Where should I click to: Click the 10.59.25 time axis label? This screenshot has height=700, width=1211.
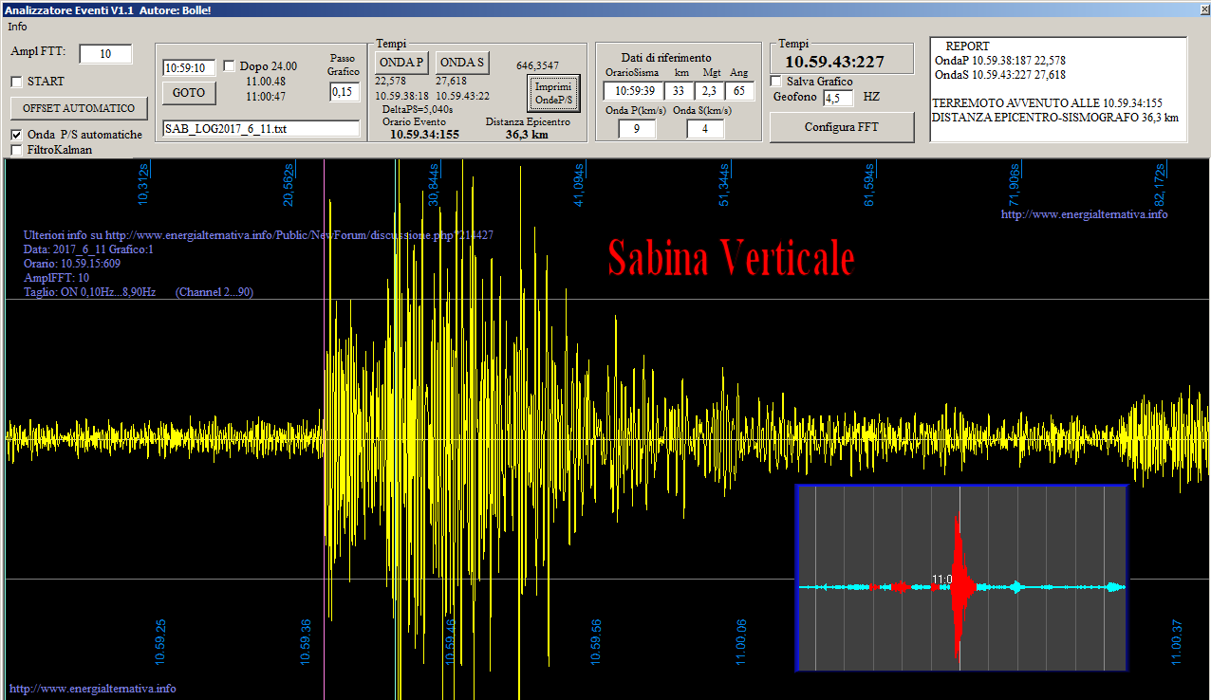160,642
